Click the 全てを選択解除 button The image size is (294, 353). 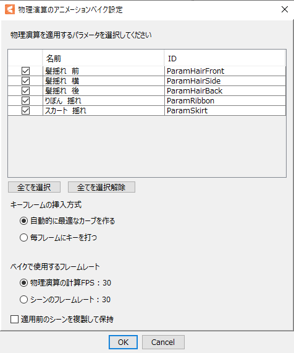[x=101, y=187]
